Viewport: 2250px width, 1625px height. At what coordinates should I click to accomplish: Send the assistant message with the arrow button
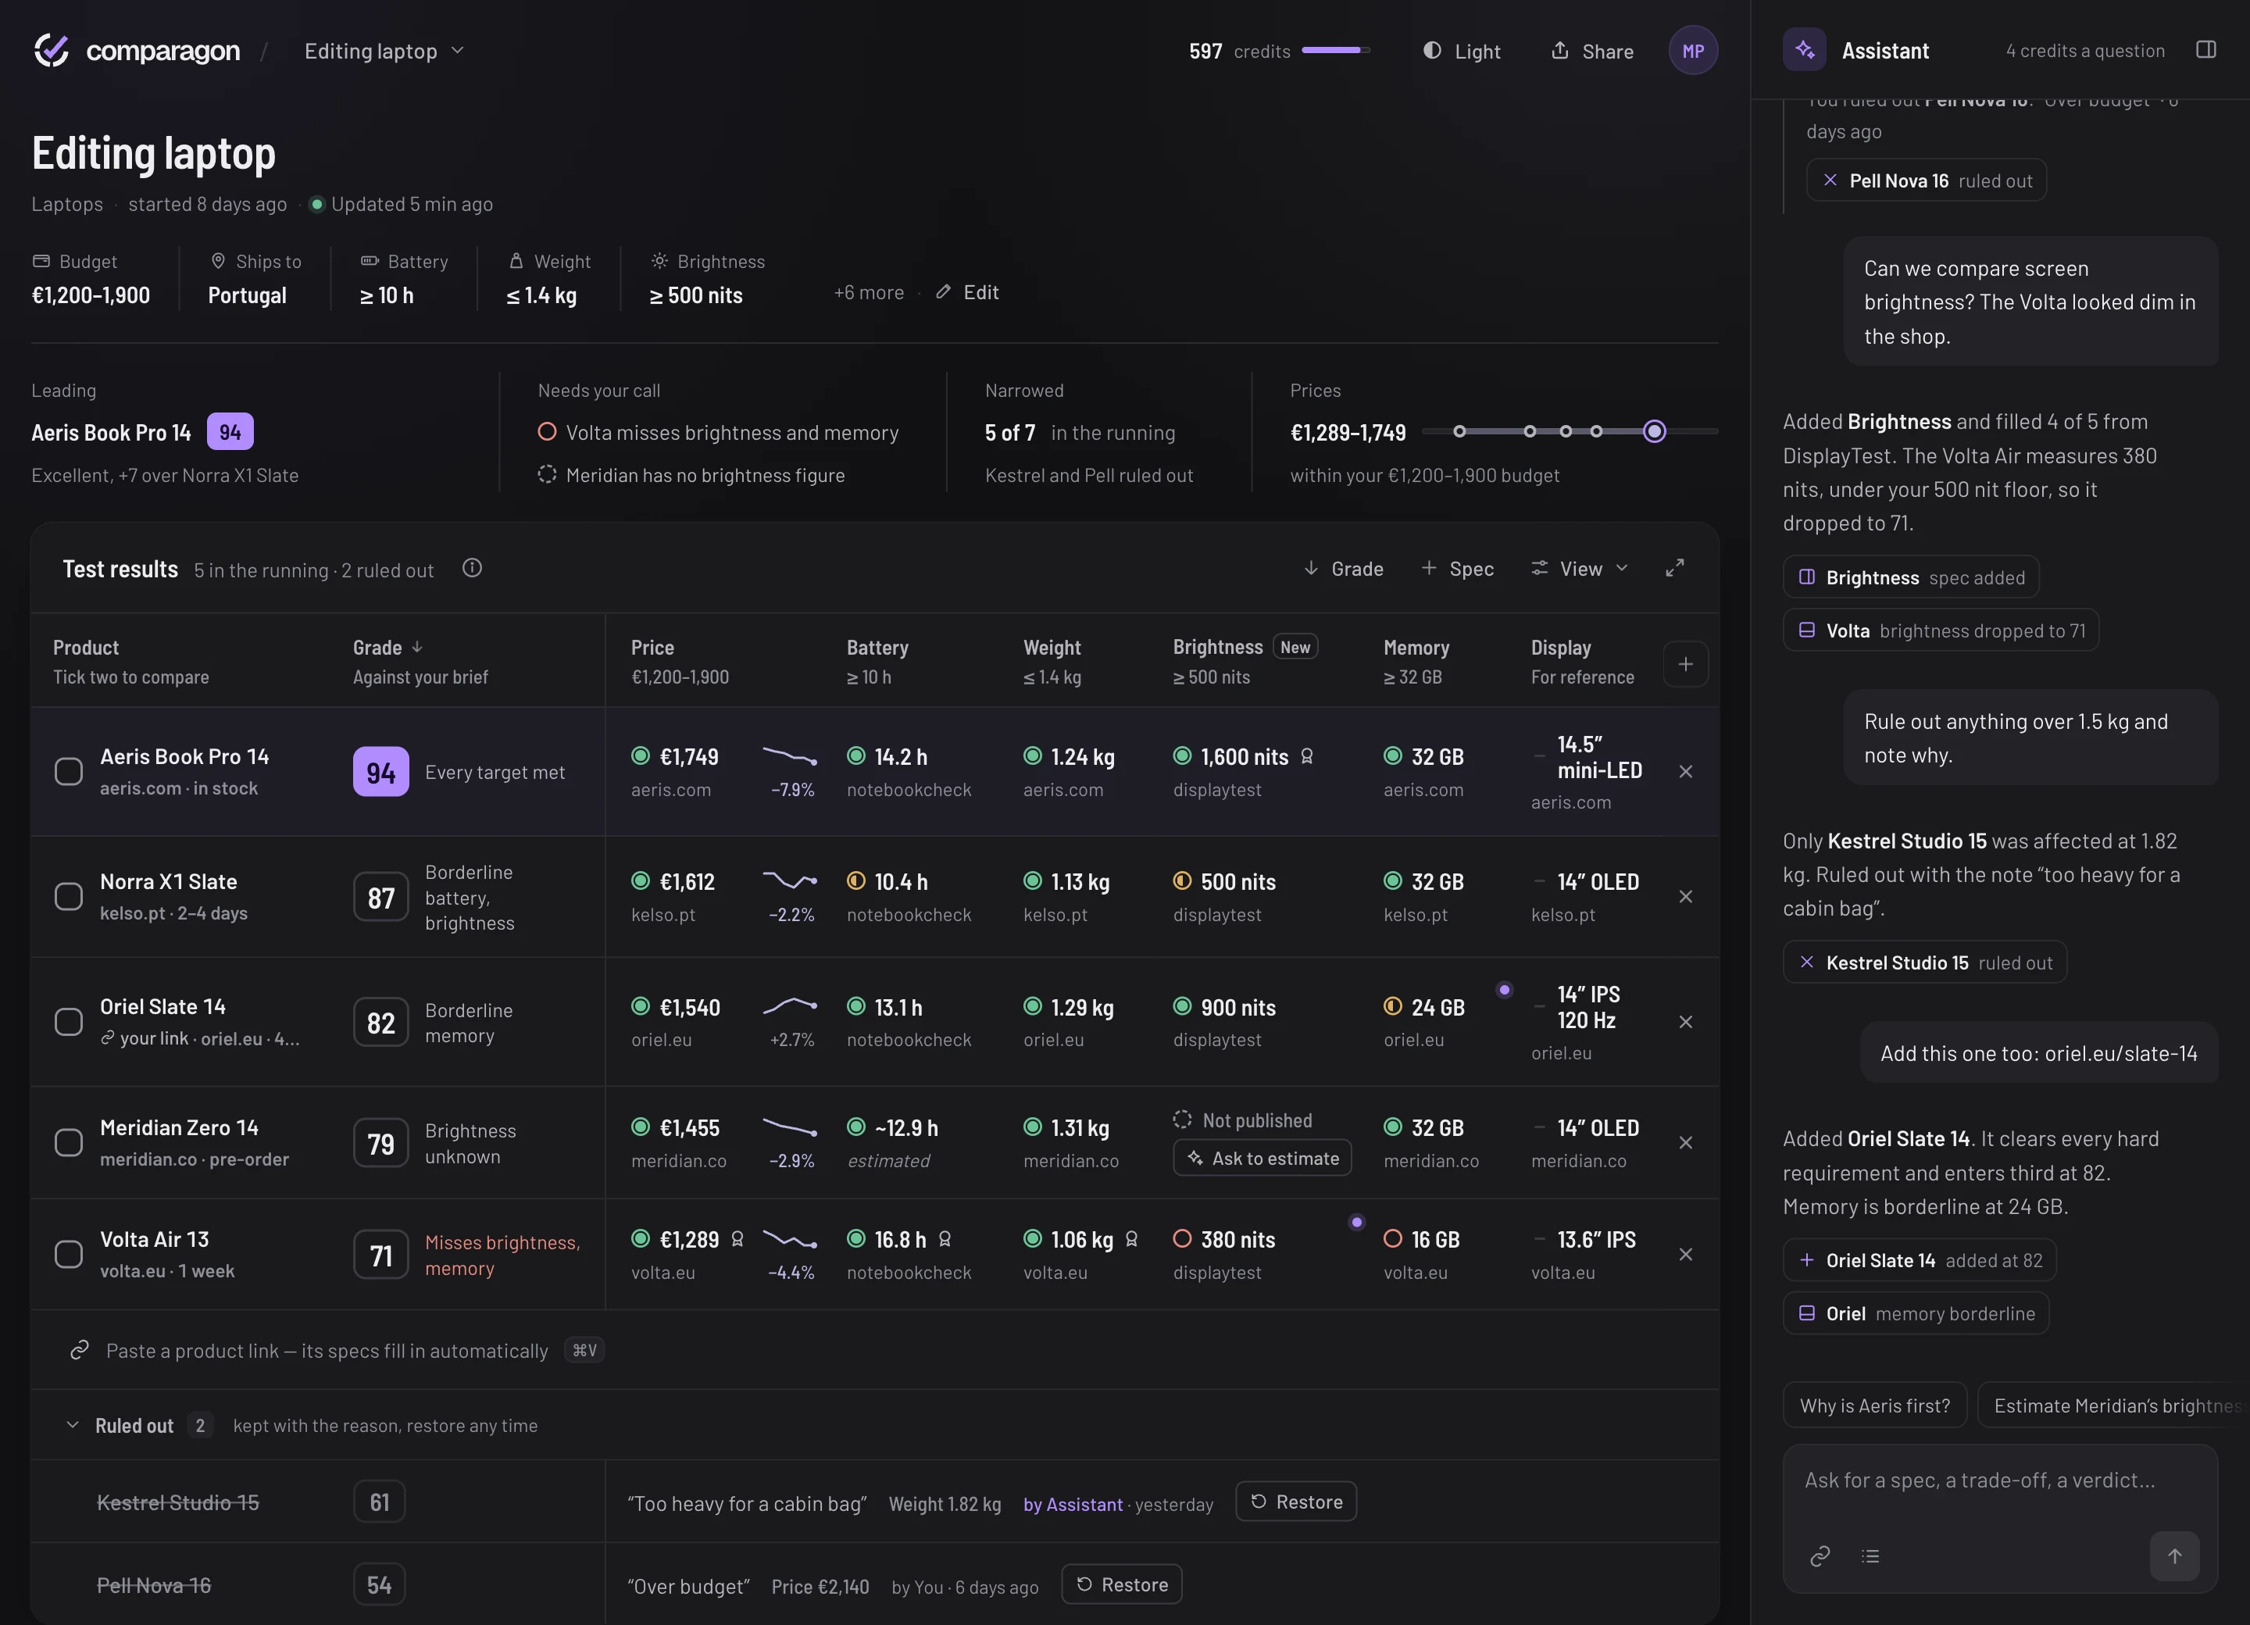(2173, 1555)
